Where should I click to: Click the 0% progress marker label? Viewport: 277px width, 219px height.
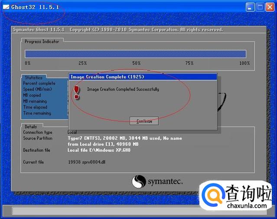point(28,63)
